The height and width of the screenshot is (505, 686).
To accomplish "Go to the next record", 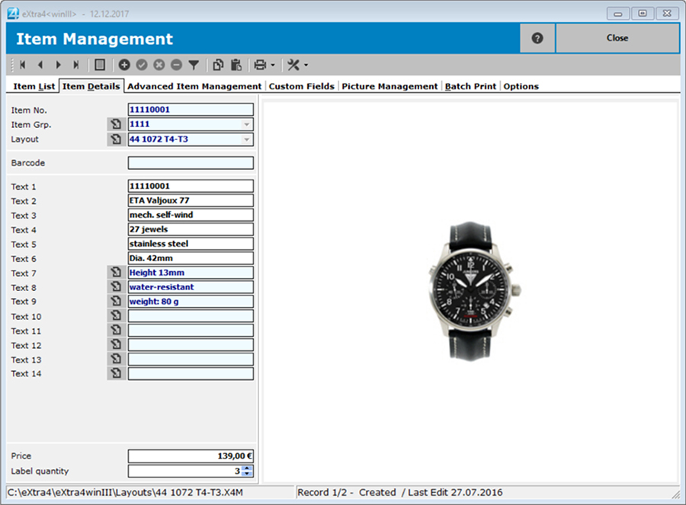I will click(58, 65).
